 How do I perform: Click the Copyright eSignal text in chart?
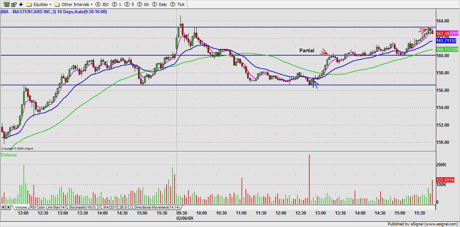coord(18,148)
